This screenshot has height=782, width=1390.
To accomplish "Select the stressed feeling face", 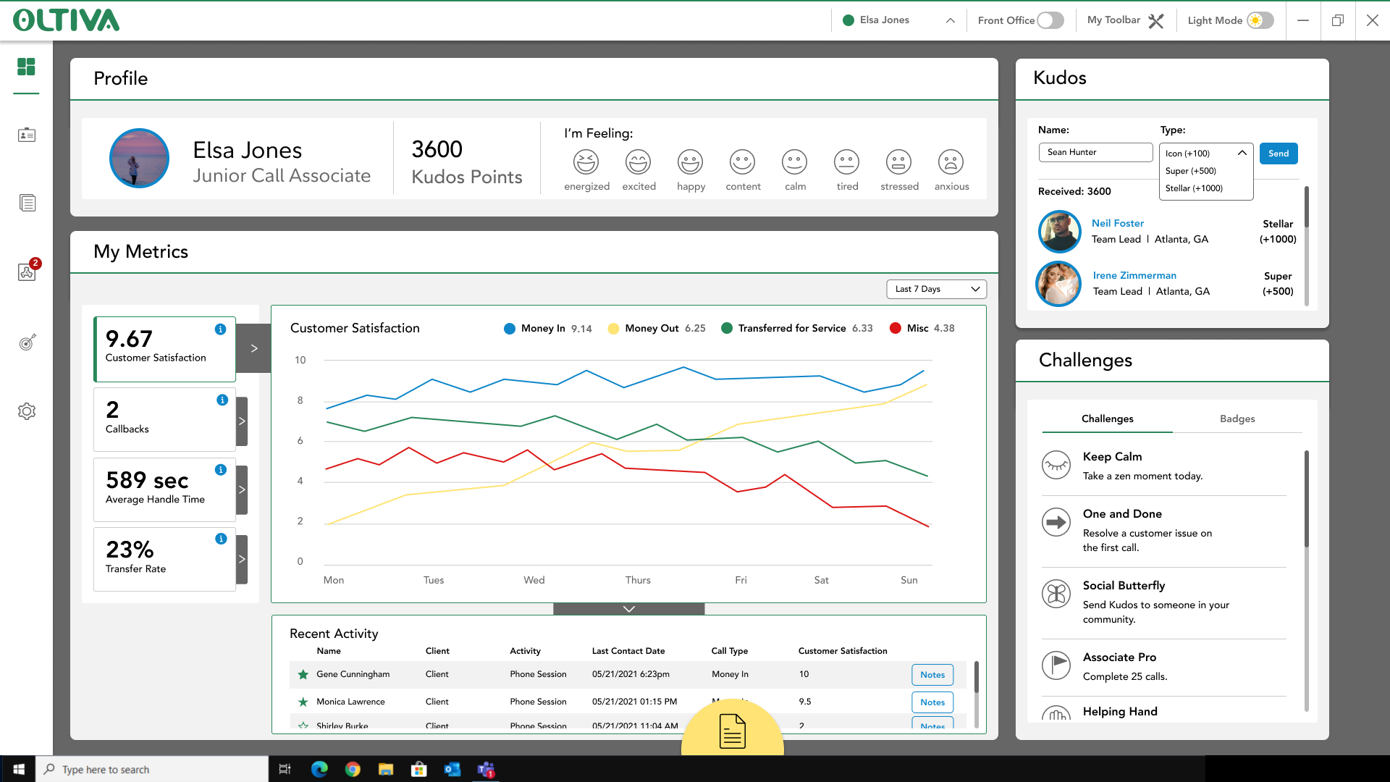I will [x=899, y=162].
